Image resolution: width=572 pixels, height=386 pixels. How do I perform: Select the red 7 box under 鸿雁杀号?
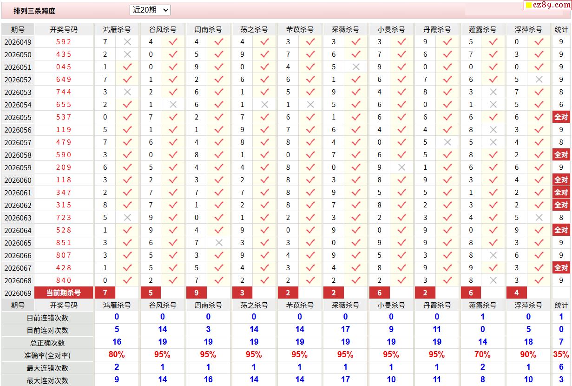pos(105,293)
